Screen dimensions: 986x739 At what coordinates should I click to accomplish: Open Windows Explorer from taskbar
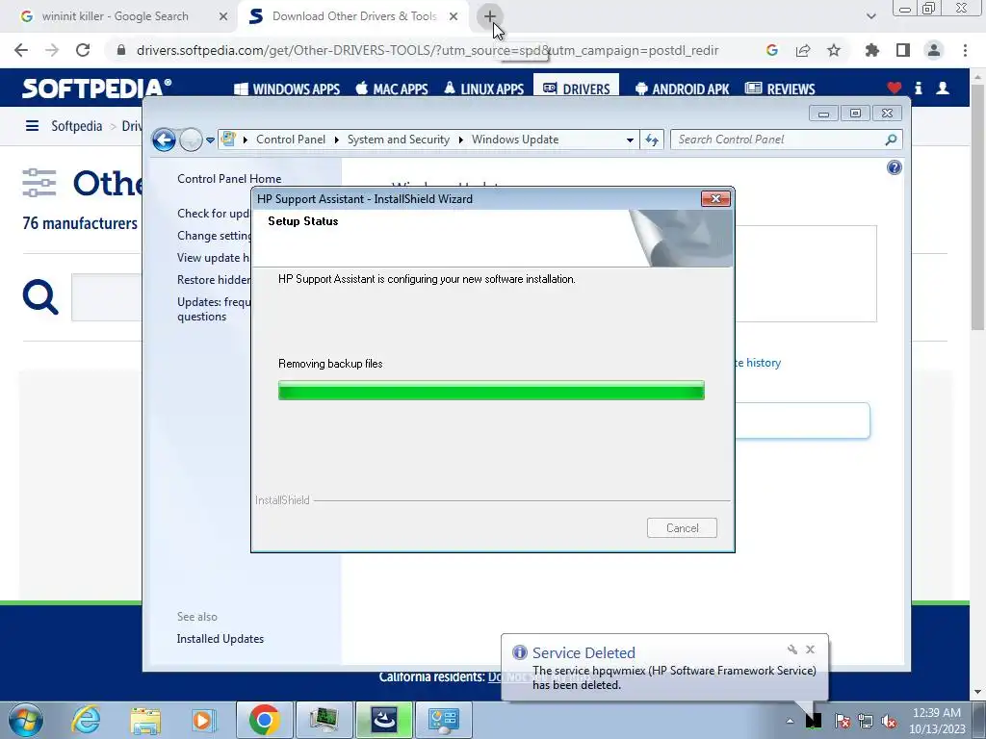145,720
